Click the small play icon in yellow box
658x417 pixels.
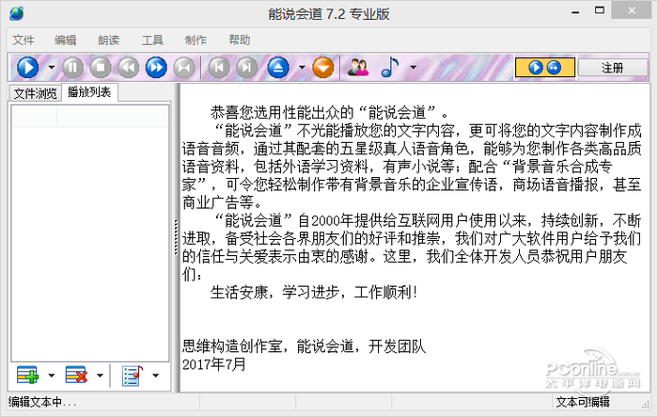coord(536,67)
